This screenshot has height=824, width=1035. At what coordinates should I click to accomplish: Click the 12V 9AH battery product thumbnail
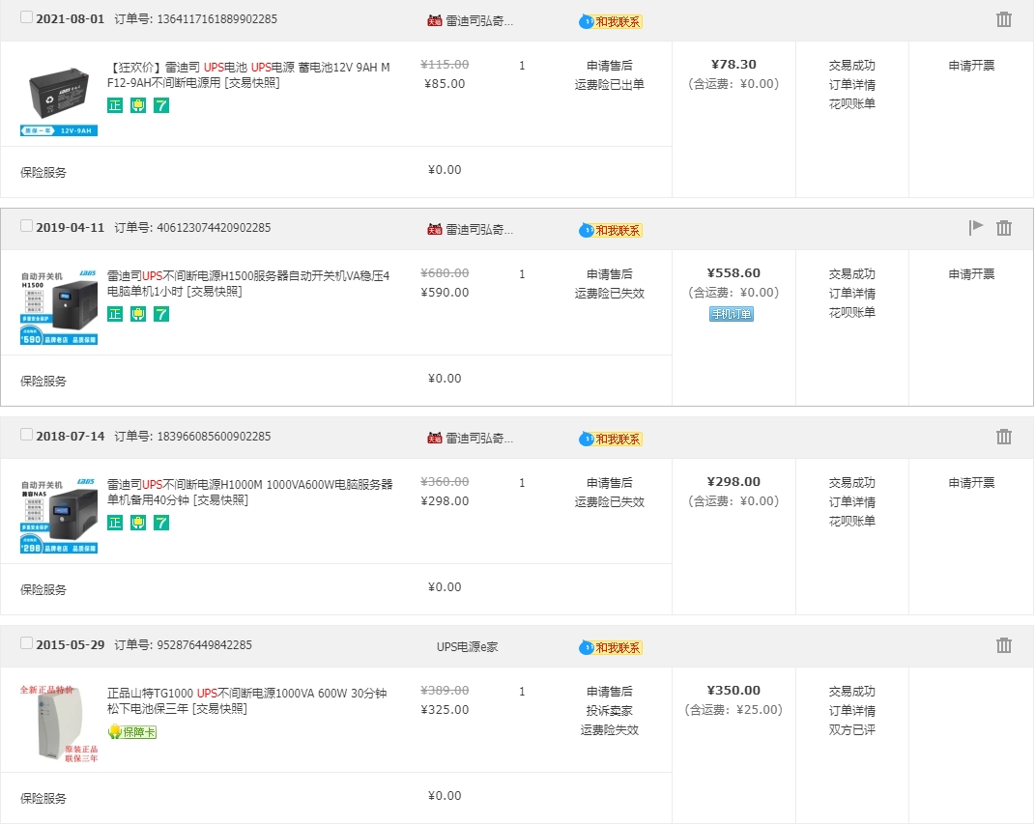tap(59, 99)
